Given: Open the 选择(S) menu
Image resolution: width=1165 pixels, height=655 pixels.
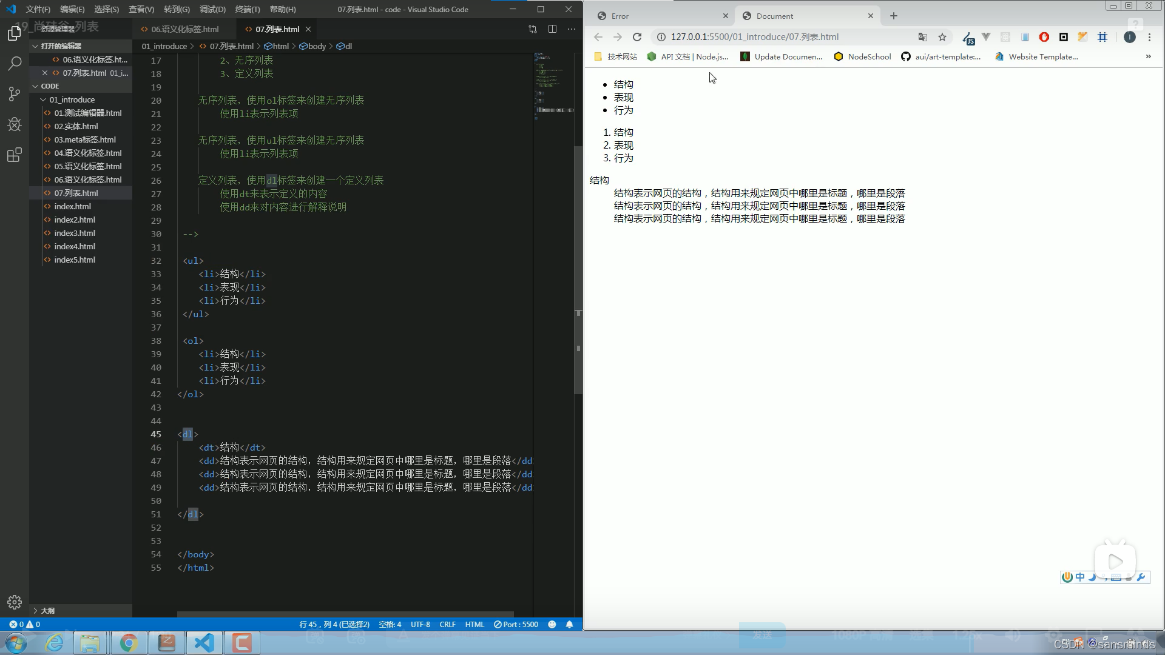Looking at the screenshot, I should pyautogui.click(x=107, y=9).
